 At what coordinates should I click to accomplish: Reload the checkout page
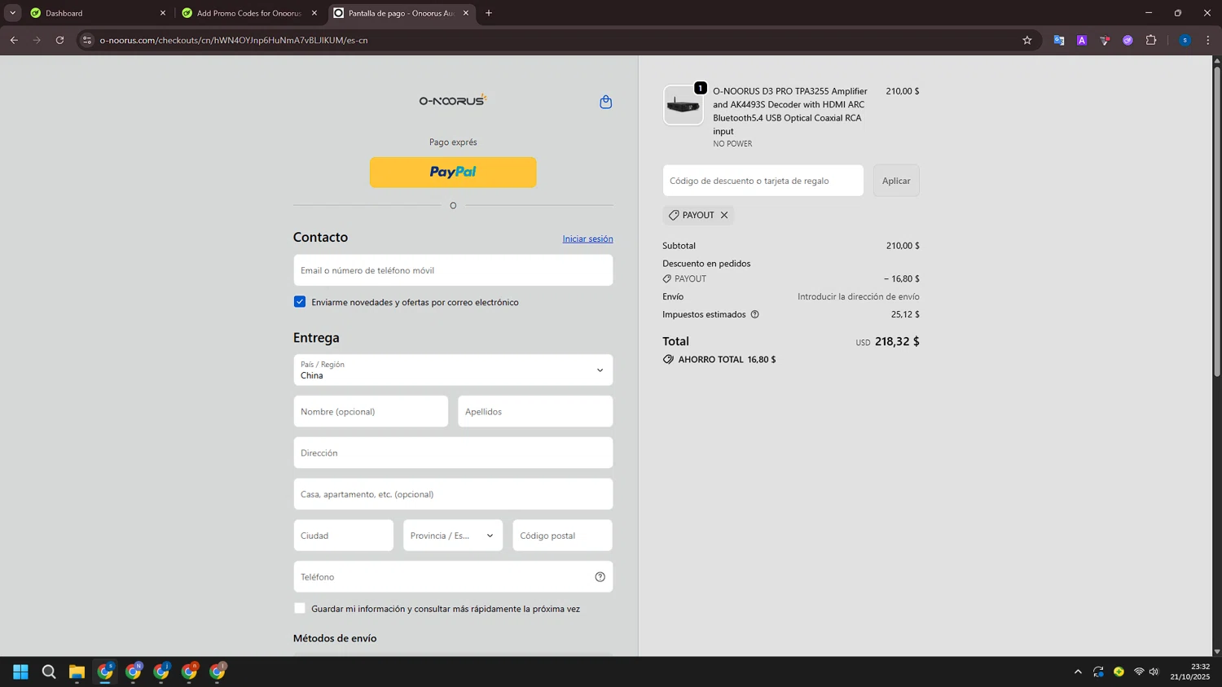pos(59,40)
